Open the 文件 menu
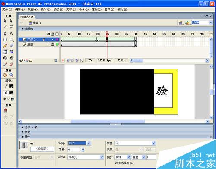This screenshot has width=216, height=169. [x=7, y=9]
